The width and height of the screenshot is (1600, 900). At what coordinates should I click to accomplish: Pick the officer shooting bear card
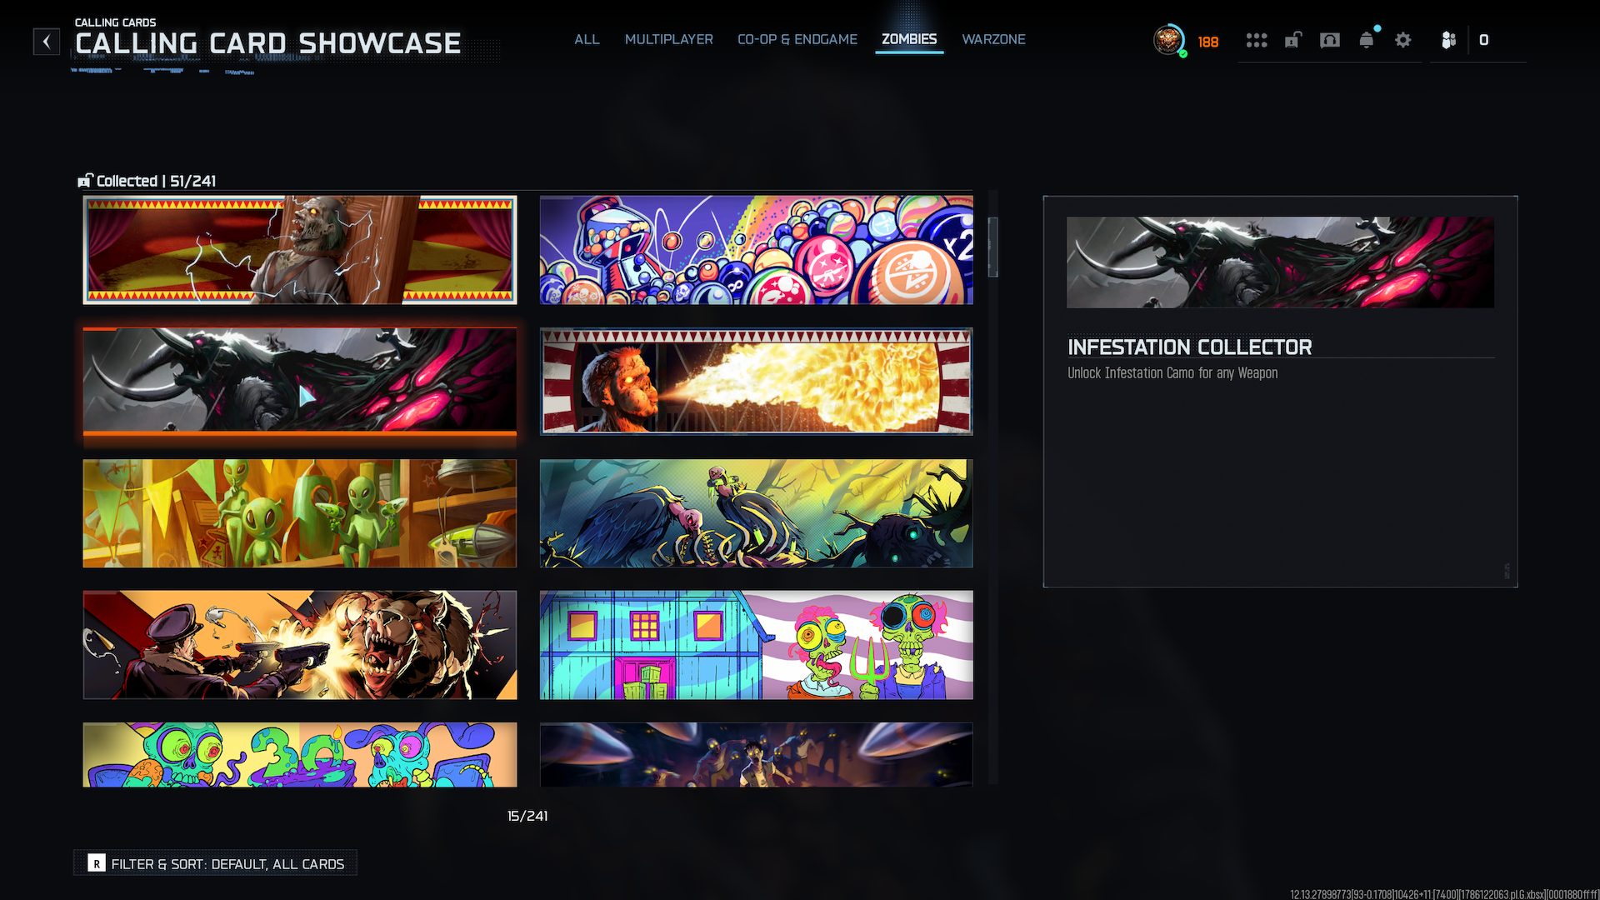pos(300,645)
